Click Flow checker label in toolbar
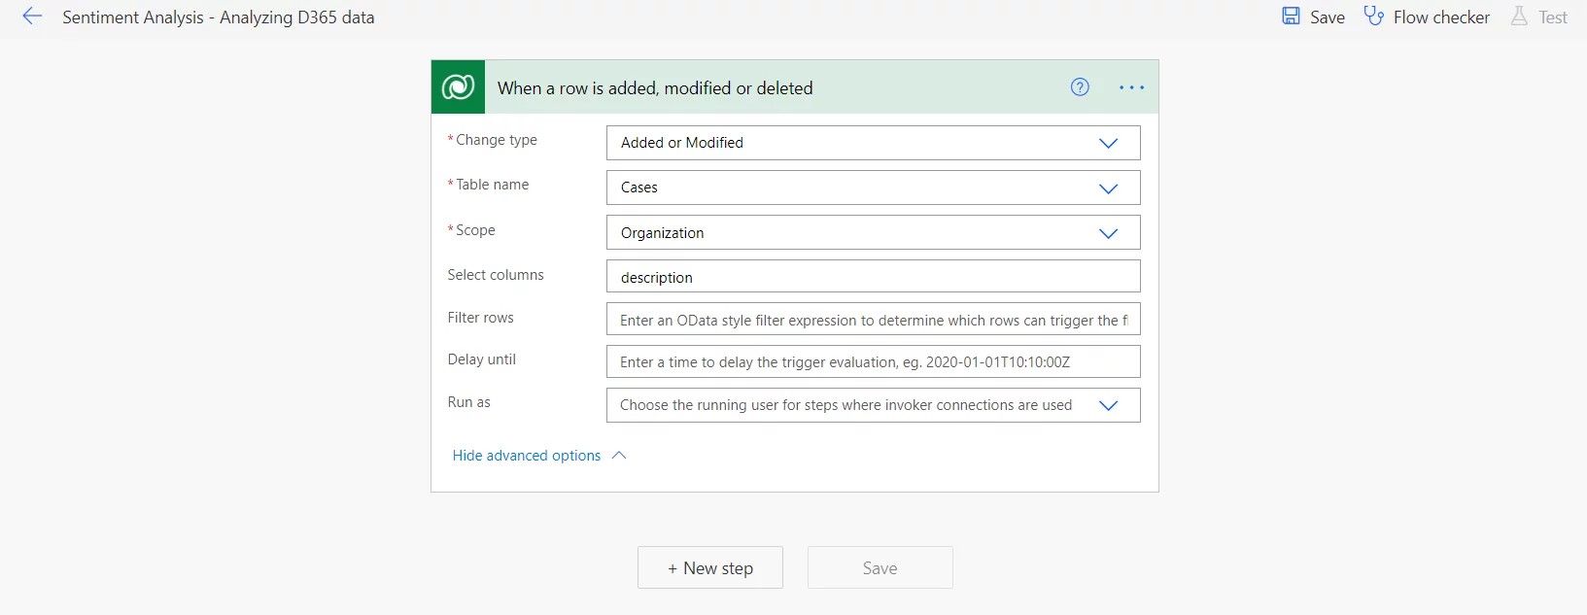The height and width of the screenshot is (615, 1587). [1441, 17]
